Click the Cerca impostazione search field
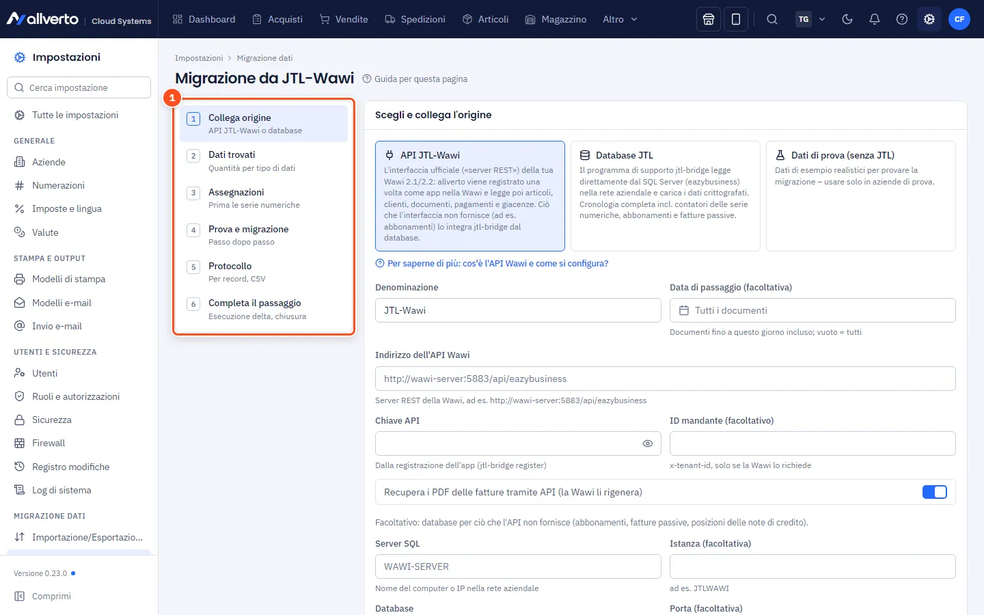Viewport: 984px width, 615px height. pos(79,87)
